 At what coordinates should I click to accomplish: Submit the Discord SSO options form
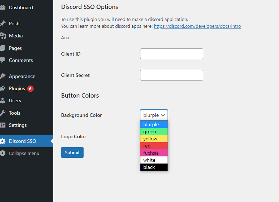72,152
